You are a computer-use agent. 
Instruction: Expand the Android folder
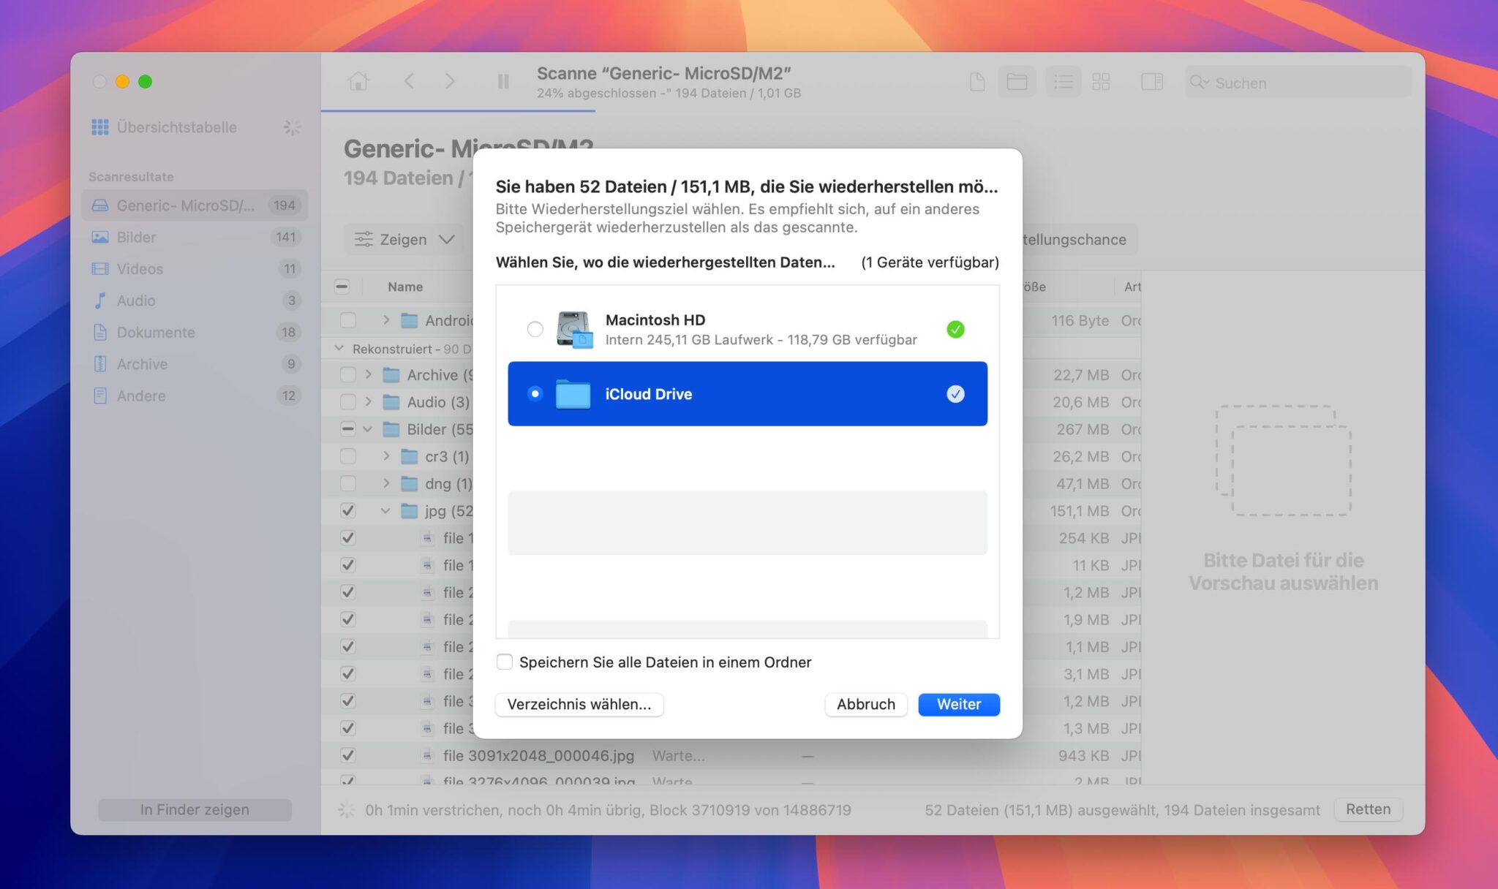point(386,320)
